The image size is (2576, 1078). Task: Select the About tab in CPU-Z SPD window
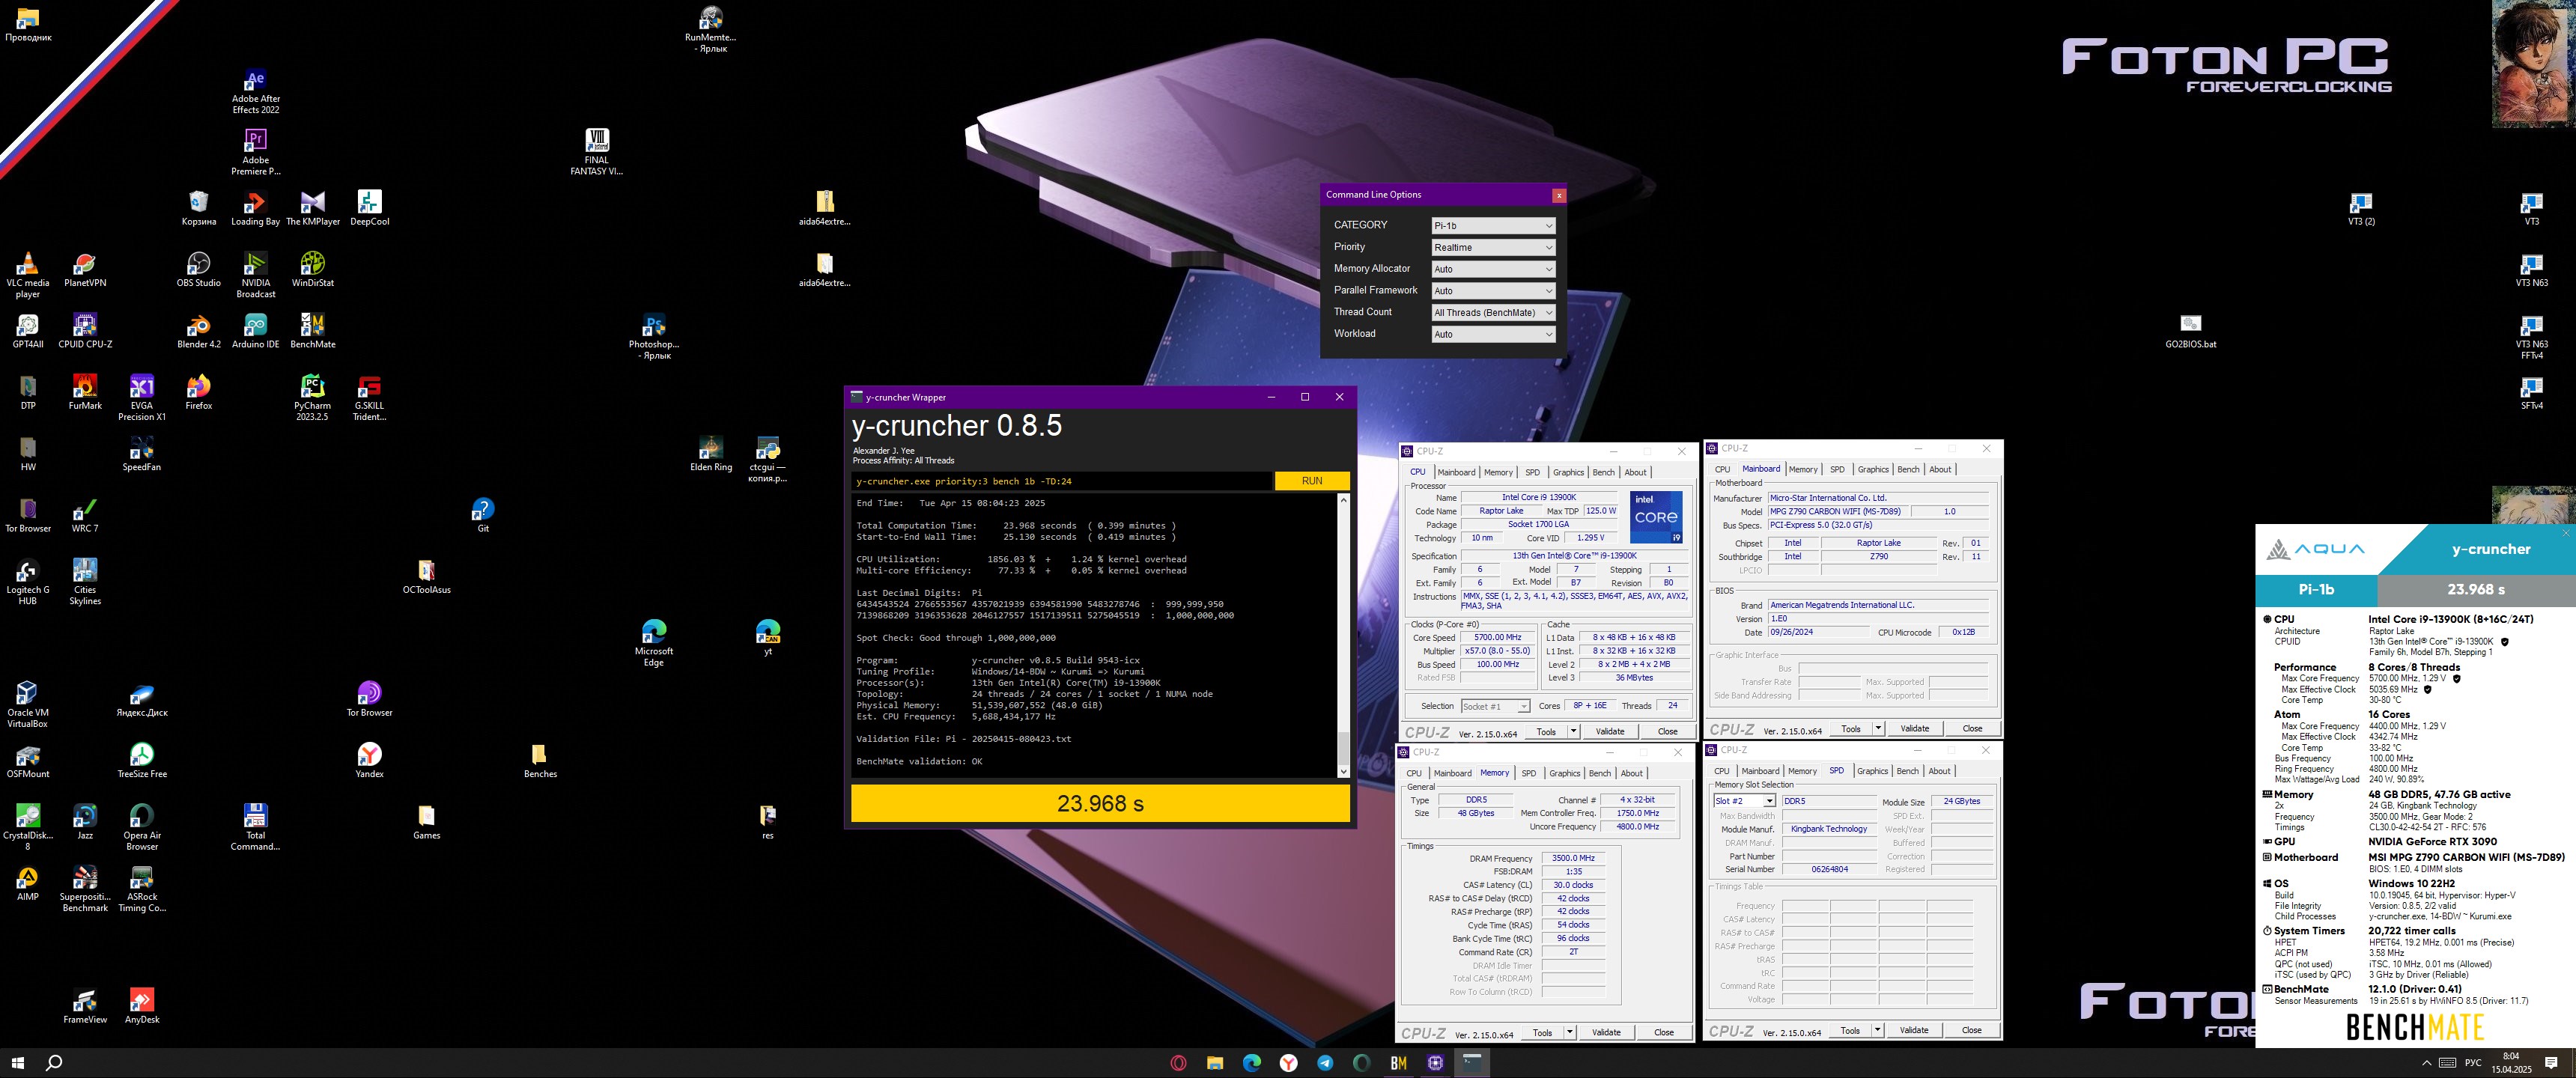1939,771
